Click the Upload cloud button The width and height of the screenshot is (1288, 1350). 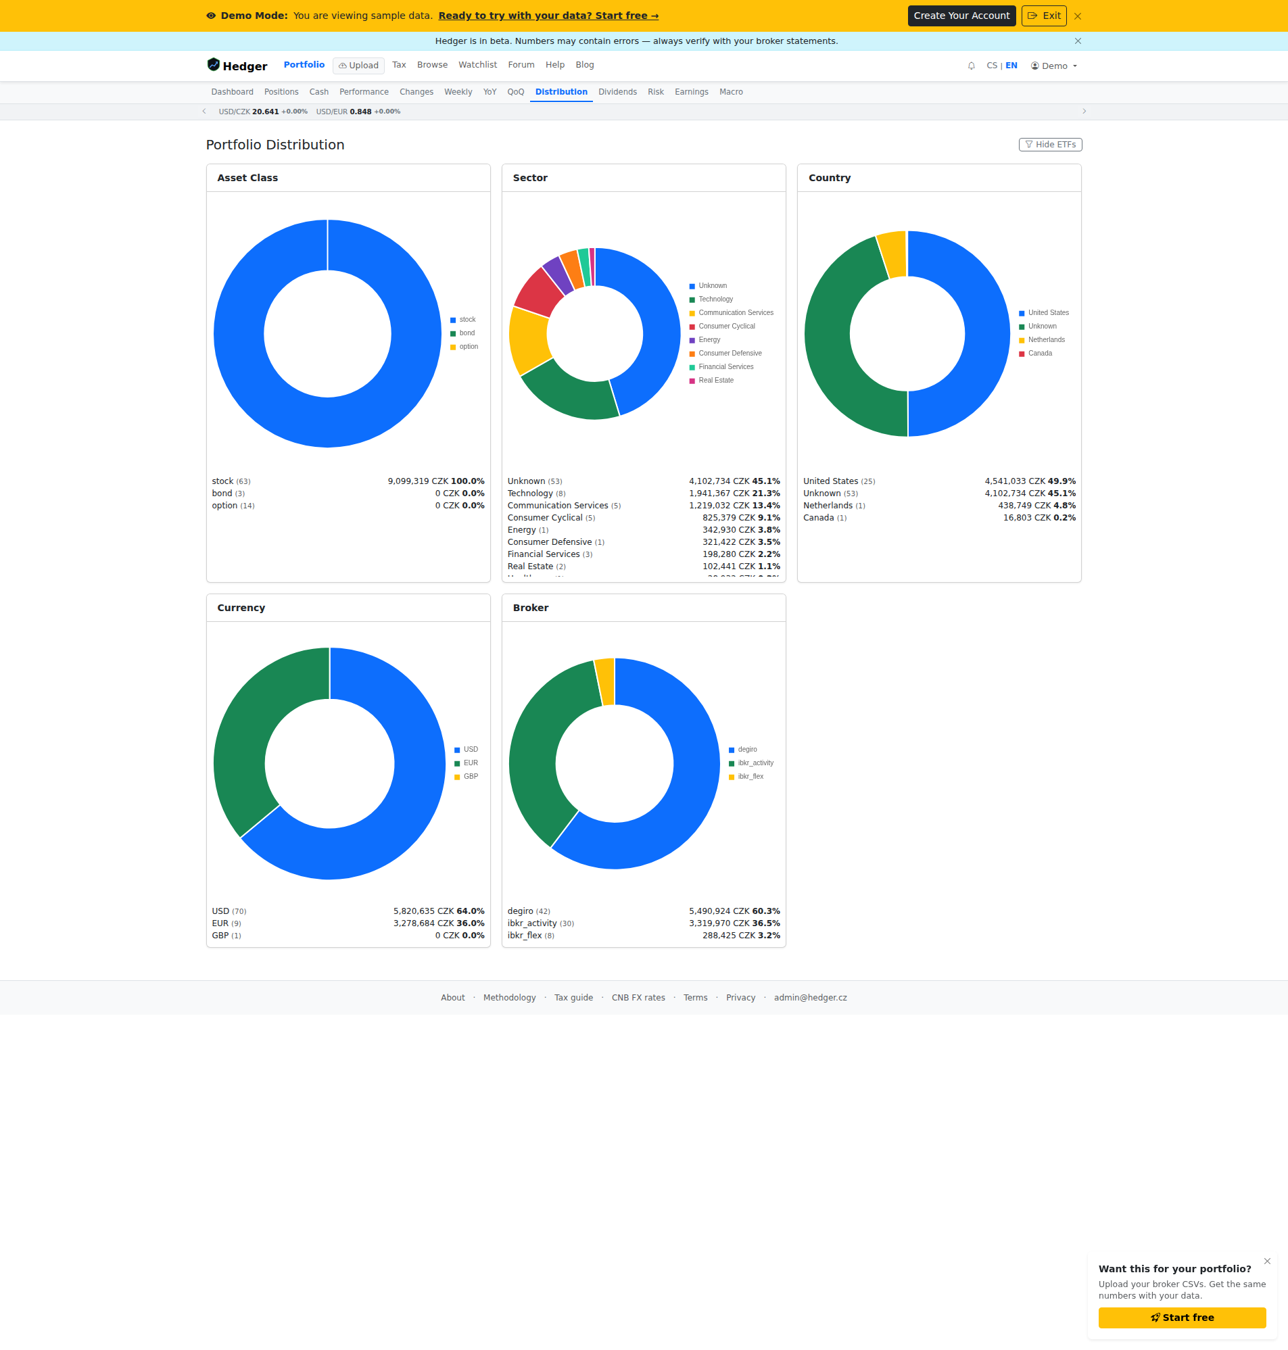click(358, 65)
